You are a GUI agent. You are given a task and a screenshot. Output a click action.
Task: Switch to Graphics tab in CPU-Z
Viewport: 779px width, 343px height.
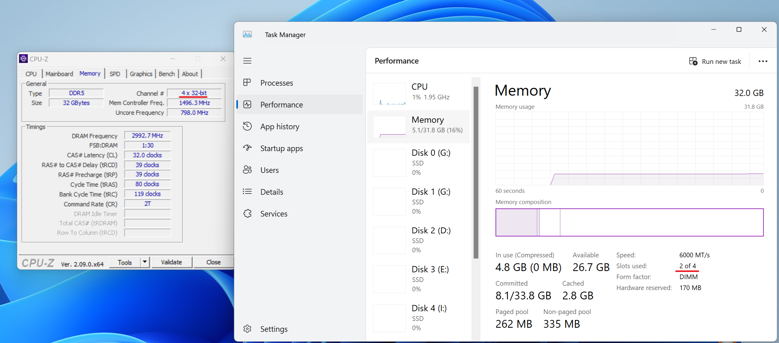[x=141, y=74]
